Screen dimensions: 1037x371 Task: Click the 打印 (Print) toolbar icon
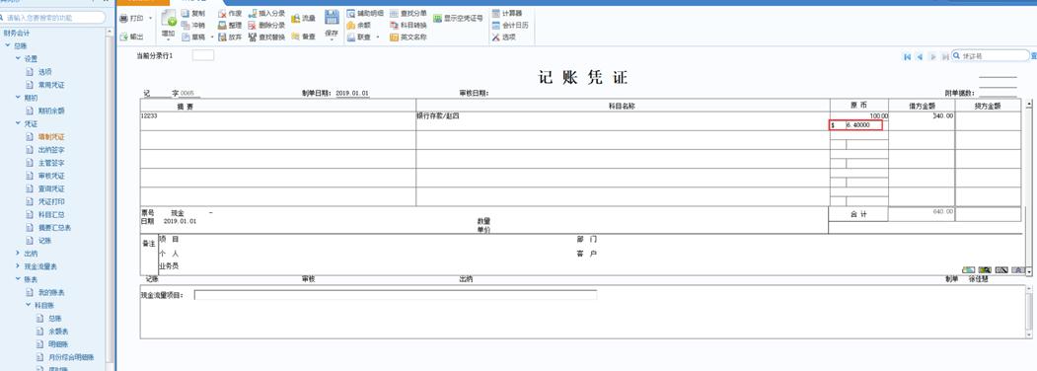click(x=123, y=19)
